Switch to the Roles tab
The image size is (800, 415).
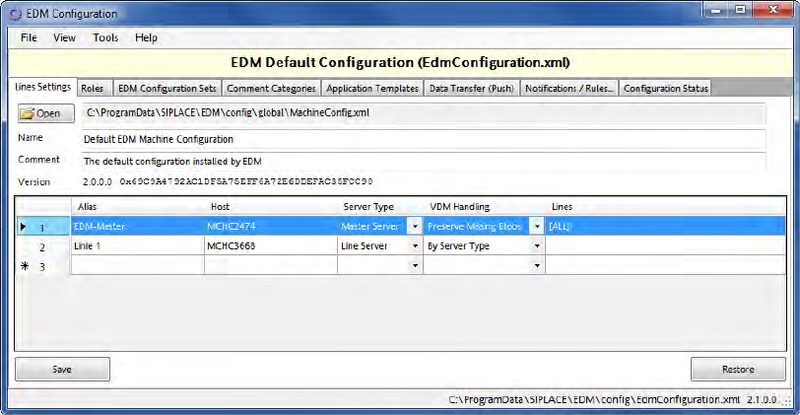pyautogui.click(x=93, y=89)
